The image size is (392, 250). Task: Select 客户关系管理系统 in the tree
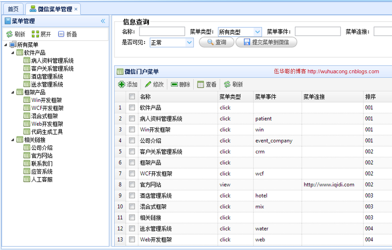[x=52, y=68]
